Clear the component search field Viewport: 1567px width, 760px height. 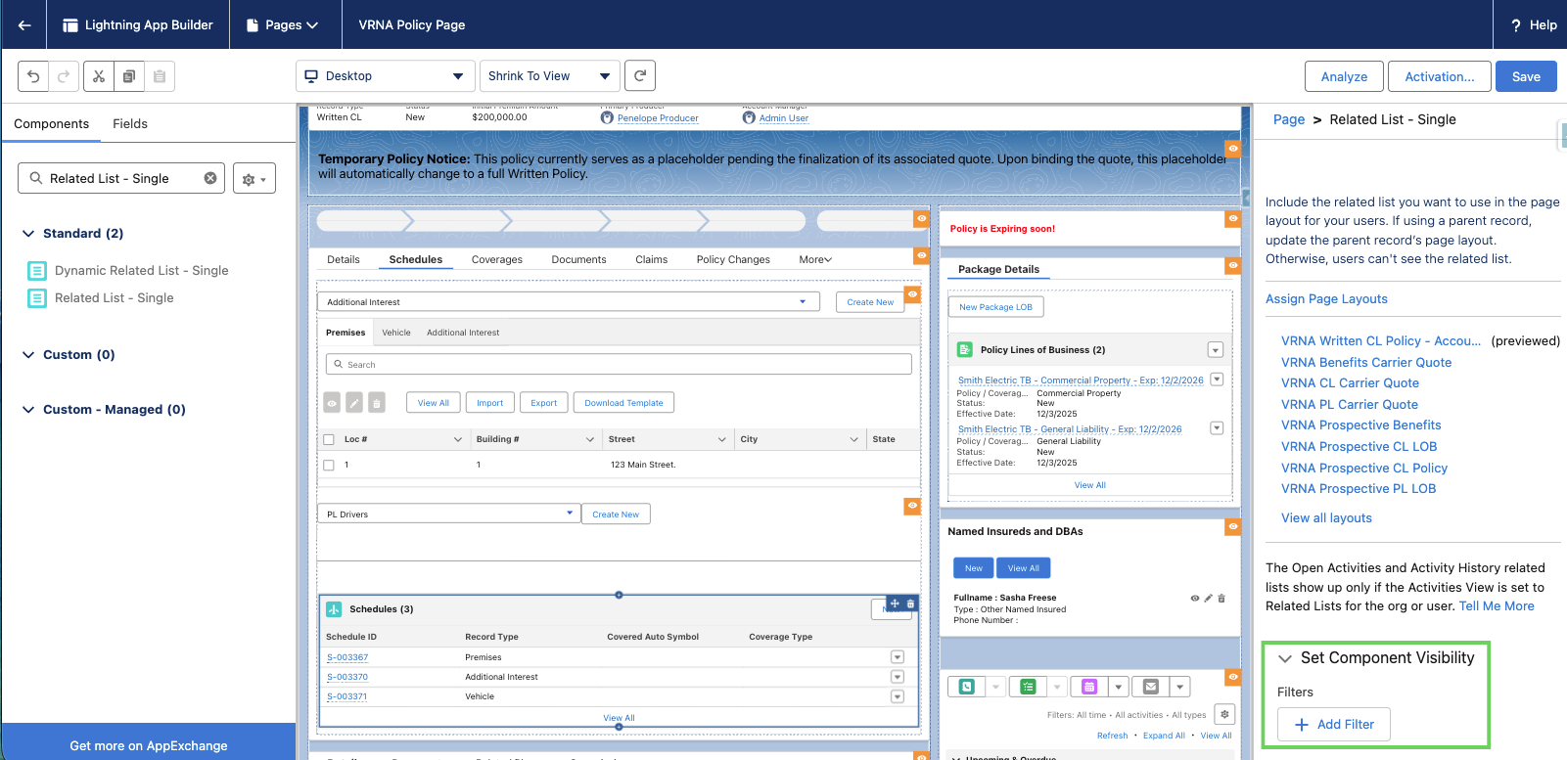click(210, 178)
